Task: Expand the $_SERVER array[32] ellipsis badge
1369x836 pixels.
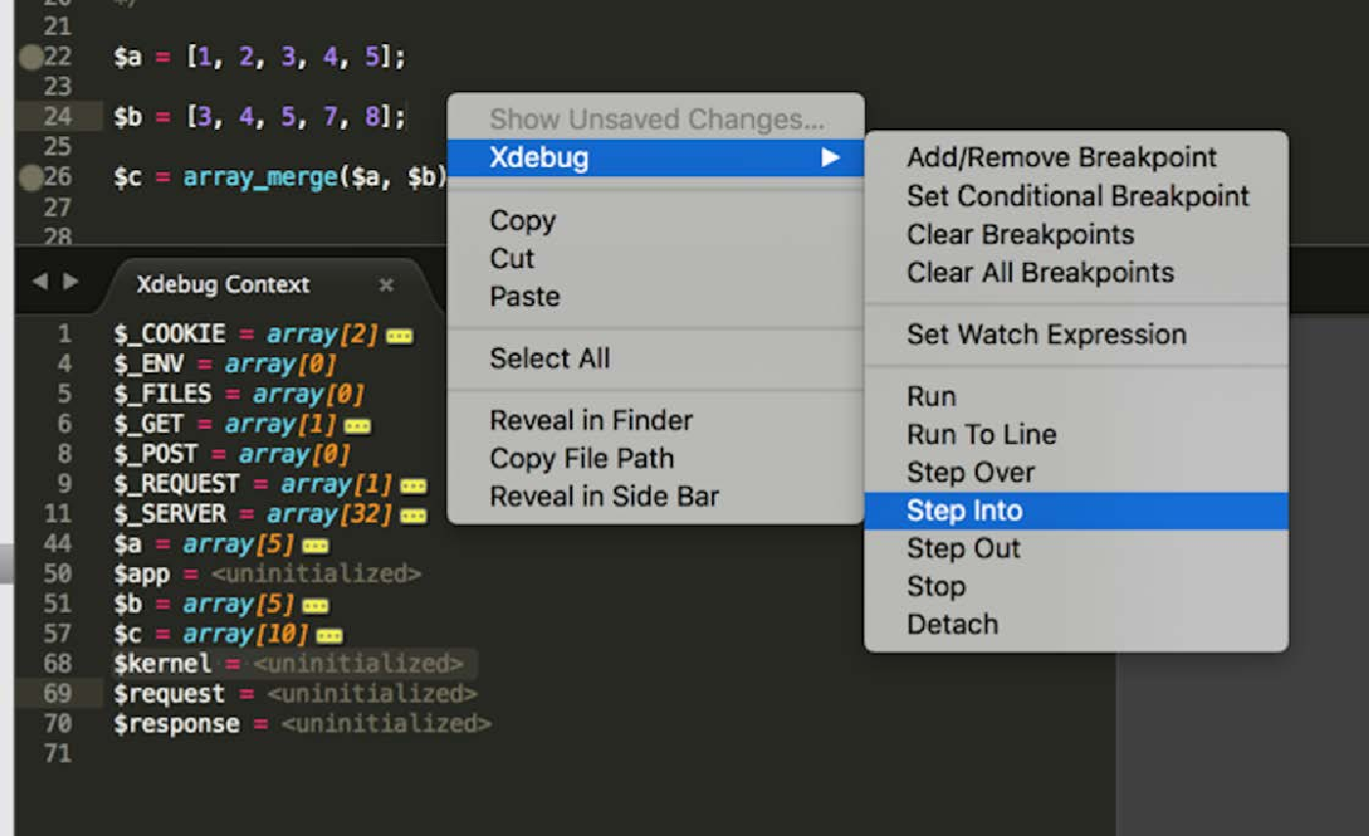Action: tap(413, 515)
